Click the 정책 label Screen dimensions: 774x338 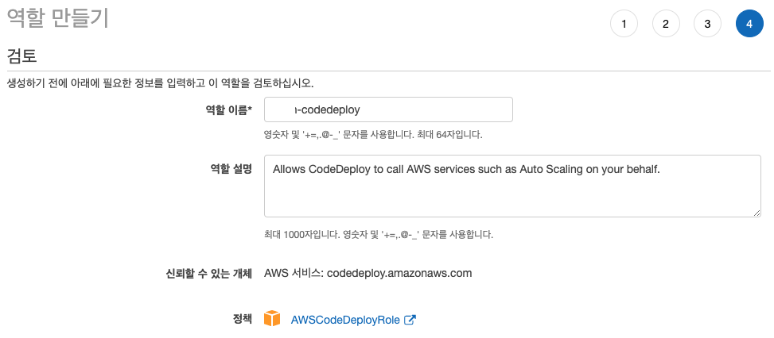pos(243,319)
